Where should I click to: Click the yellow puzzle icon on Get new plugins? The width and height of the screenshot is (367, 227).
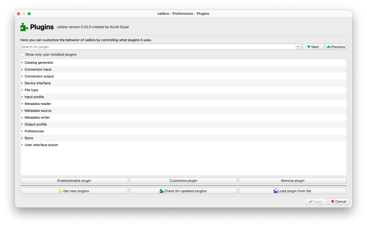[x=60, y=191]
